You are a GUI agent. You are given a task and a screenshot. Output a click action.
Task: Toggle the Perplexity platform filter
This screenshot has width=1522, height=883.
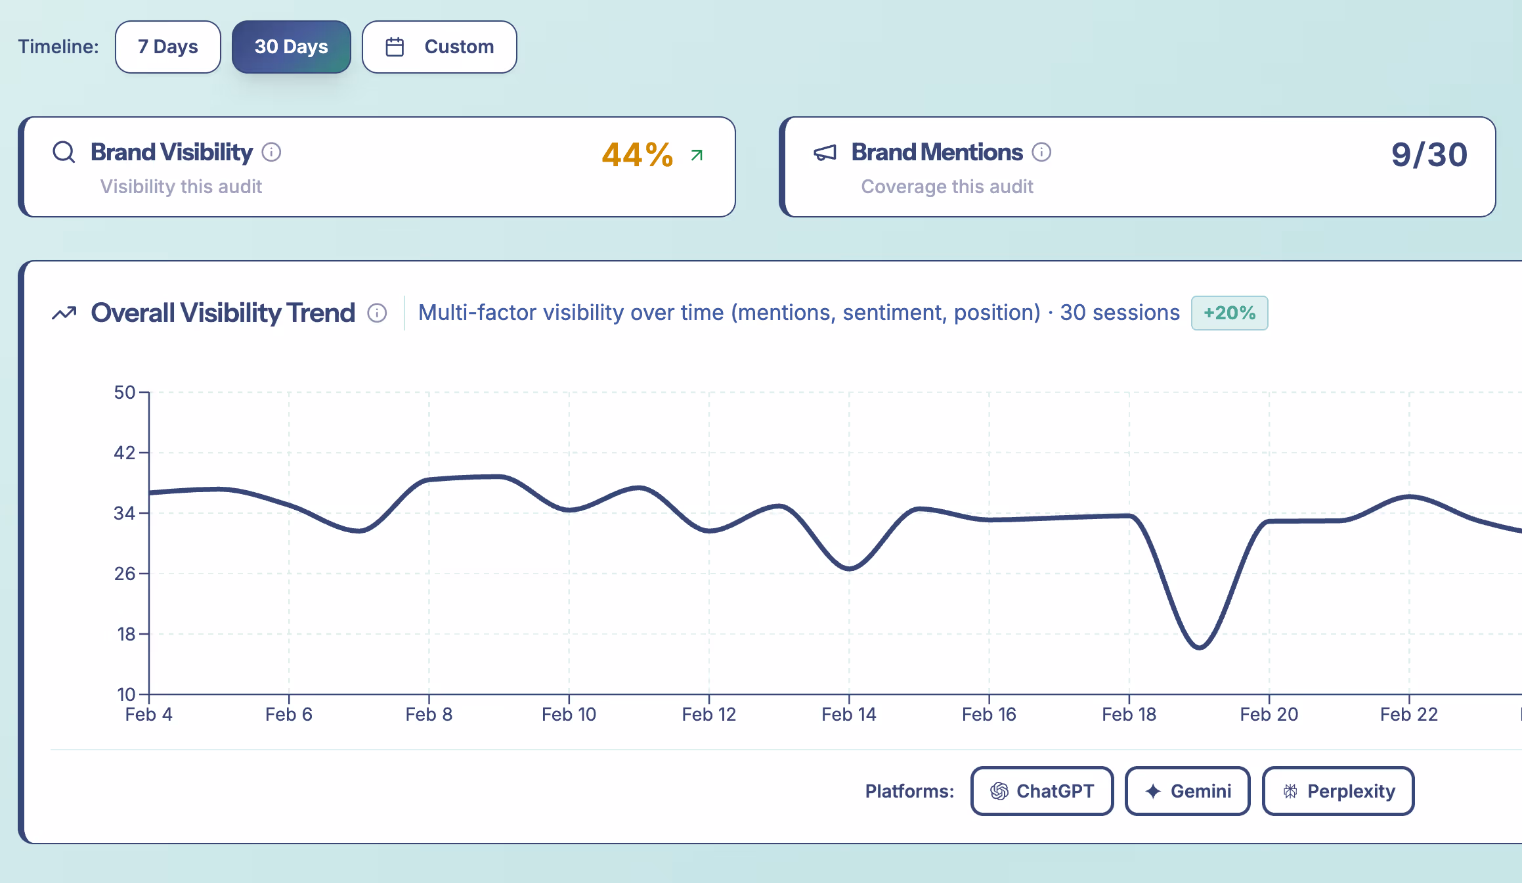click(1338, 791)
